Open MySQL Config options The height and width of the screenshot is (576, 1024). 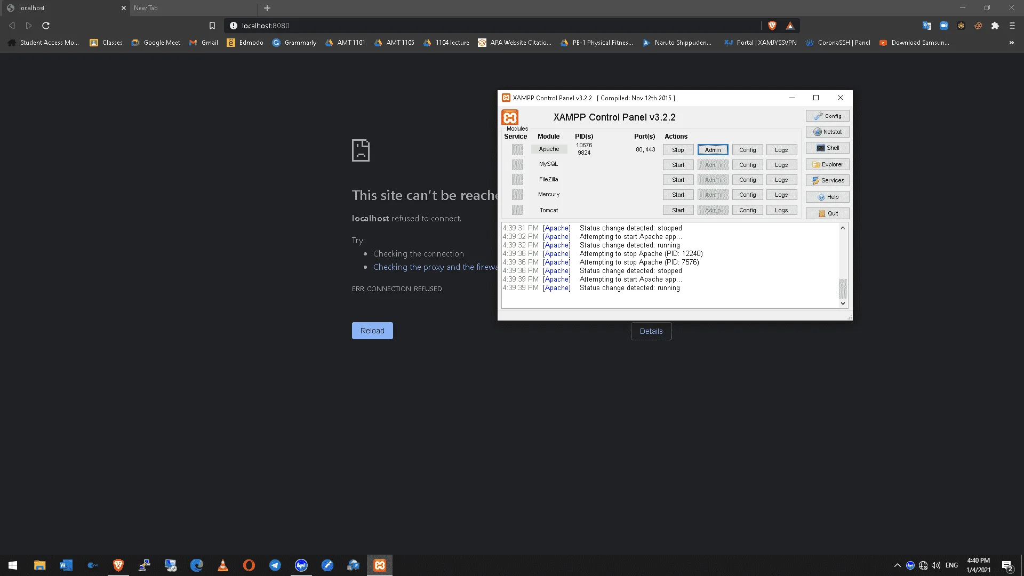pos(747,165)
